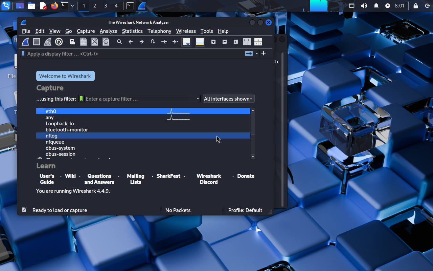Add a display filter button with plus icon
The height and width of the screenshot is (271, 433).
click(x=264, y=53)
